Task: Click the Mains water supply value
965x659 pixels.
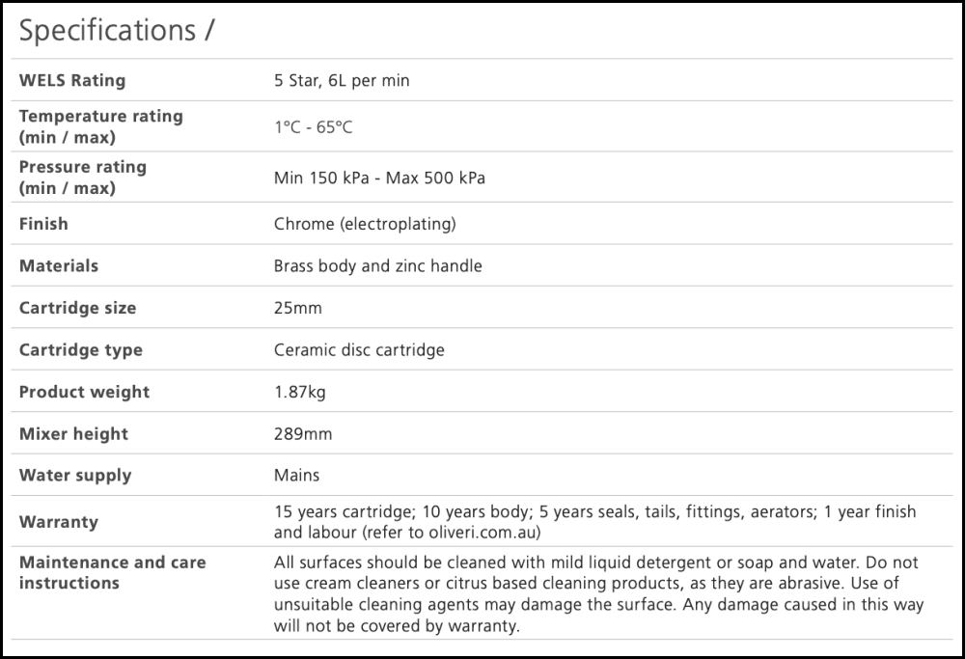Action: pyautogui.click(x=296, y=475)
